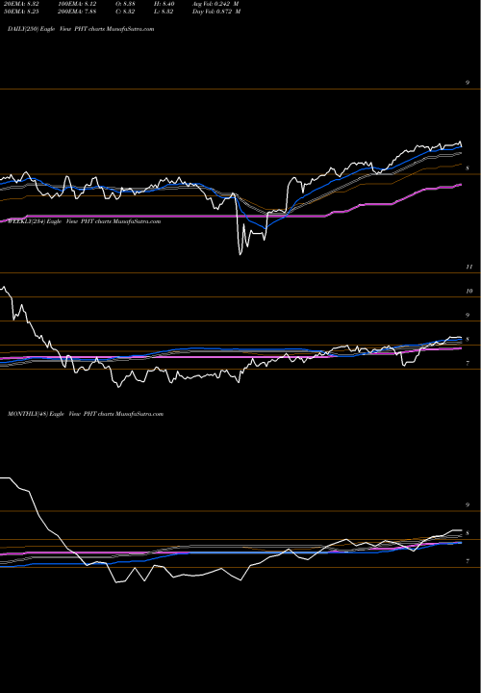Viewport: 481px width, 693px height.
Task: Click the 'Day Vol' reading
Action: [216, 12]
